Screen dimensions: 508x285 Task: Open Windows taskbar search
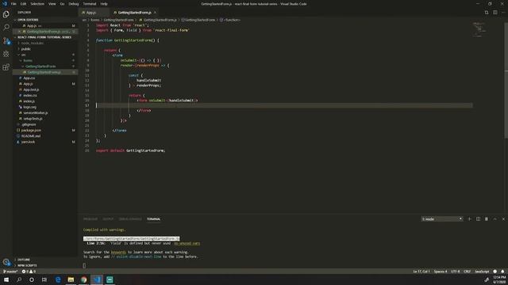click(19, 279)
